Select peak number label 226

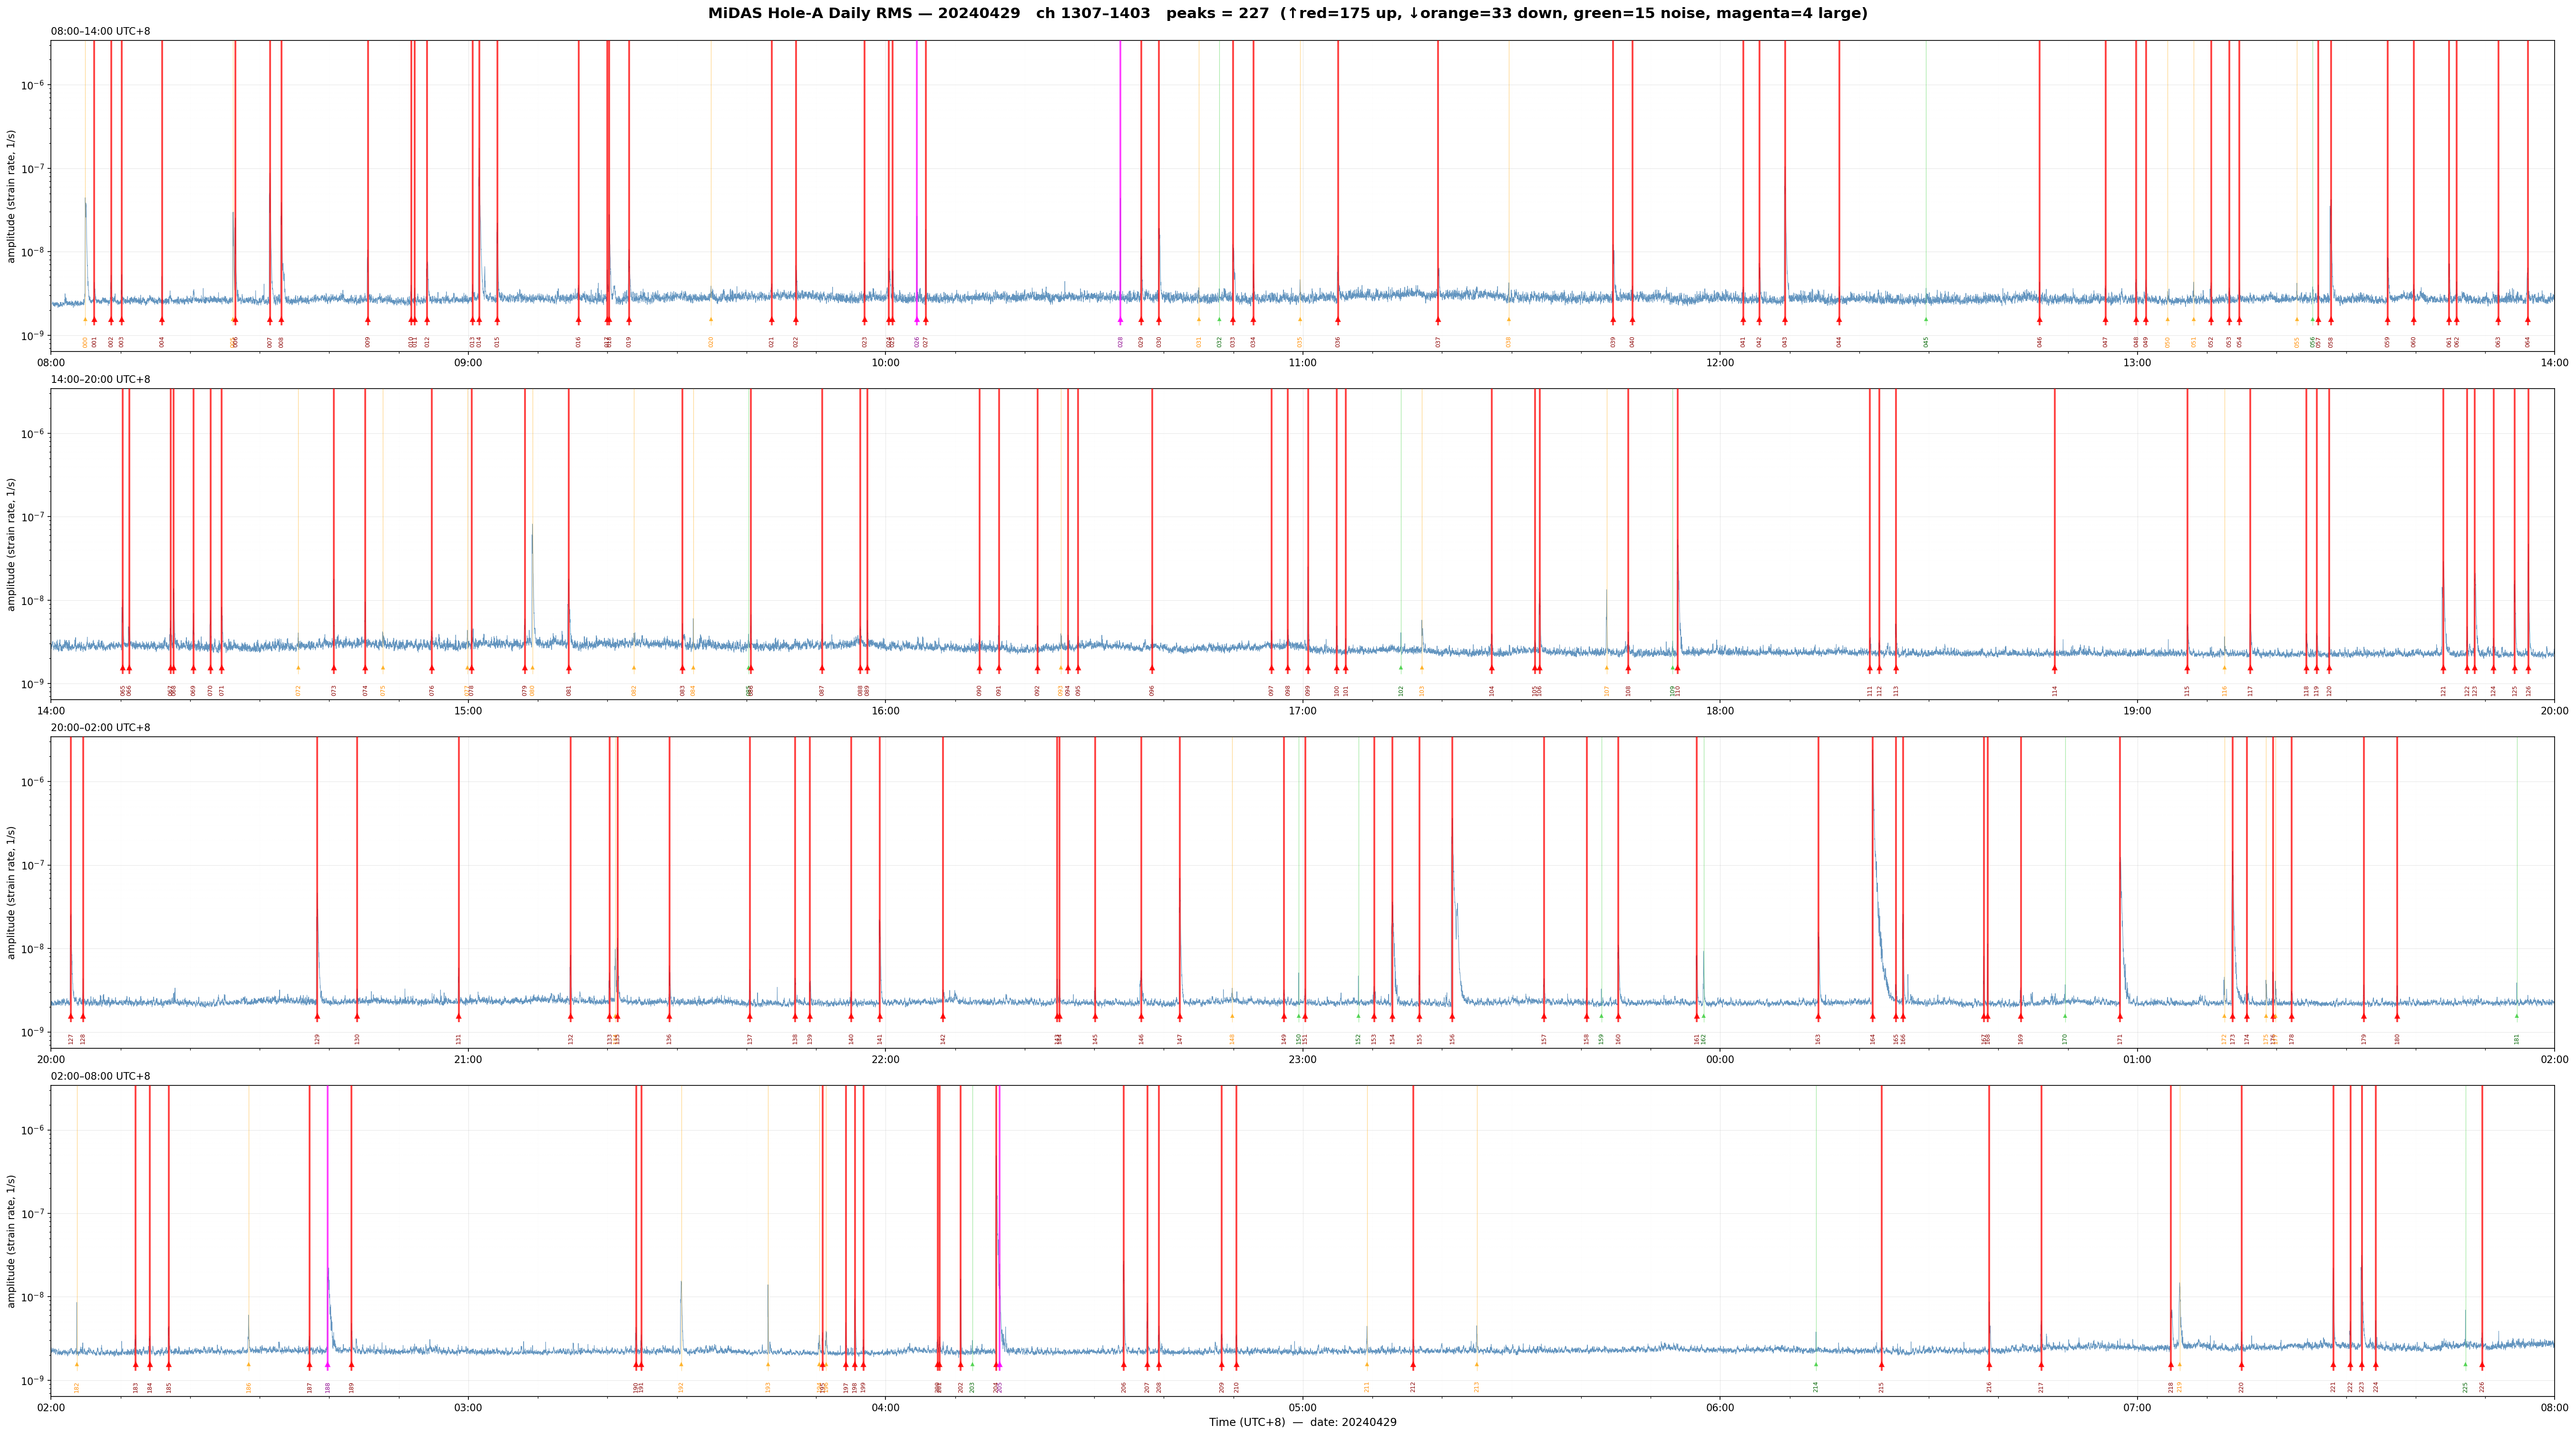coord(2481,1387)
